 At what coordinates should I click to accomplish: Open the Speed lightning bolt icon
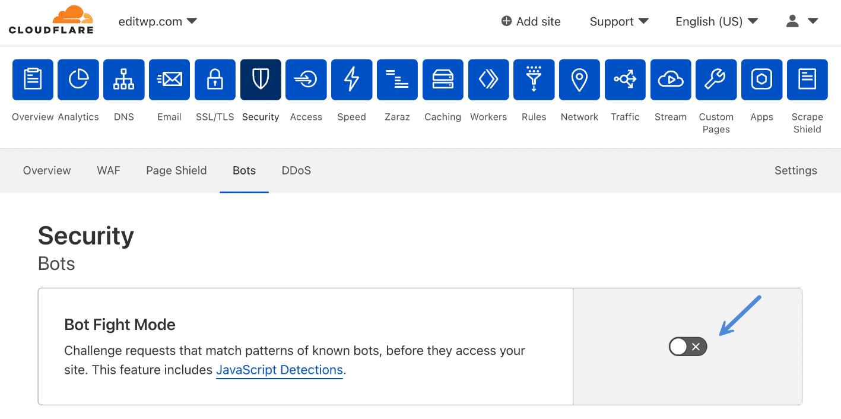point(351,80)
